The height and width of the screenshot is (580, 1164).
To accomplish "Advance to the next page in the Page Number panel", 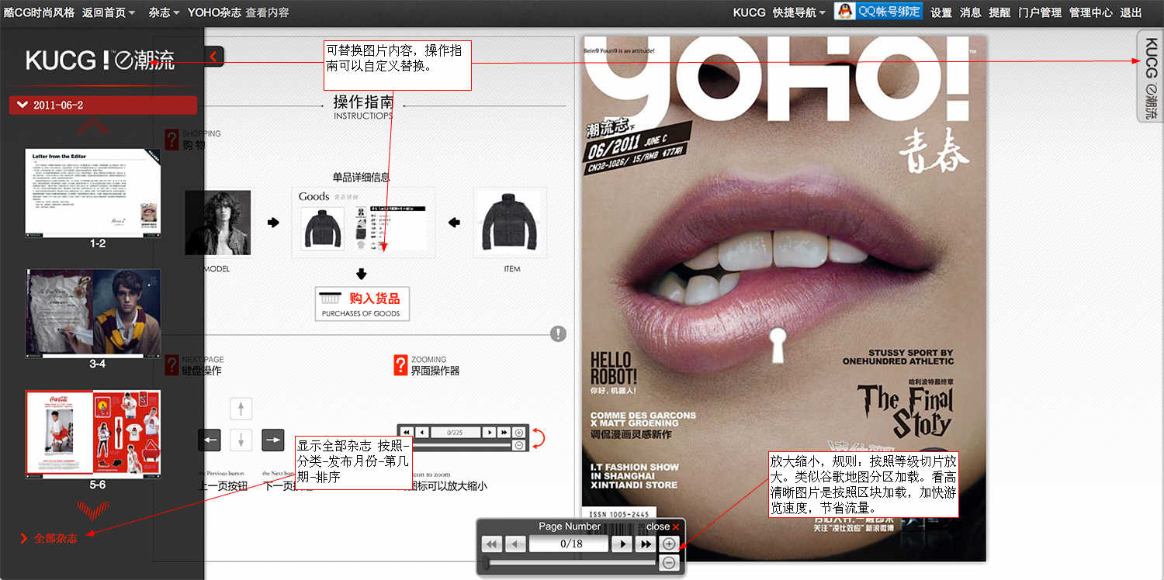I will [x=622, y=544].
